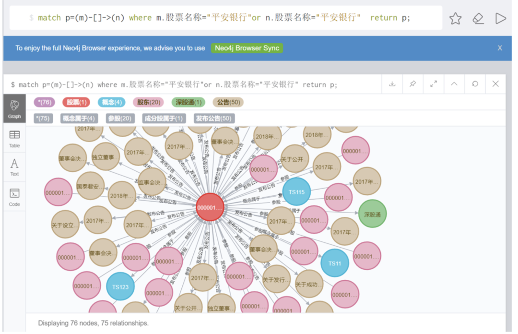This screenshot has height=334, width=518.
Task: Open Neo4j Browser Sync
Action: pos(247,48)
